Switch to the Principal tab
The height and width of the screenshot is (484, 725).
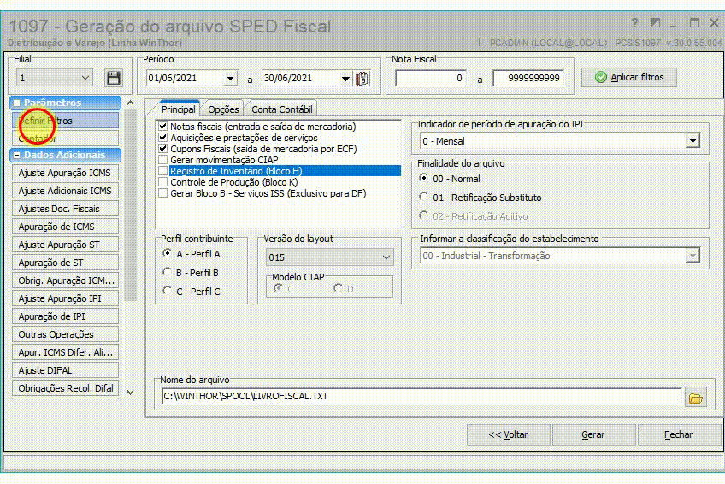(x=179, y=109)
